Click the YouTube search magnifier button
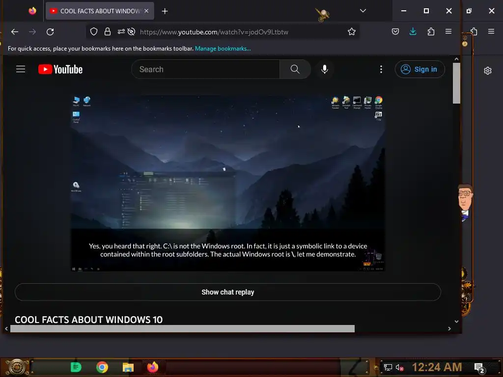503x377 pixels. (x=295, y=69)
